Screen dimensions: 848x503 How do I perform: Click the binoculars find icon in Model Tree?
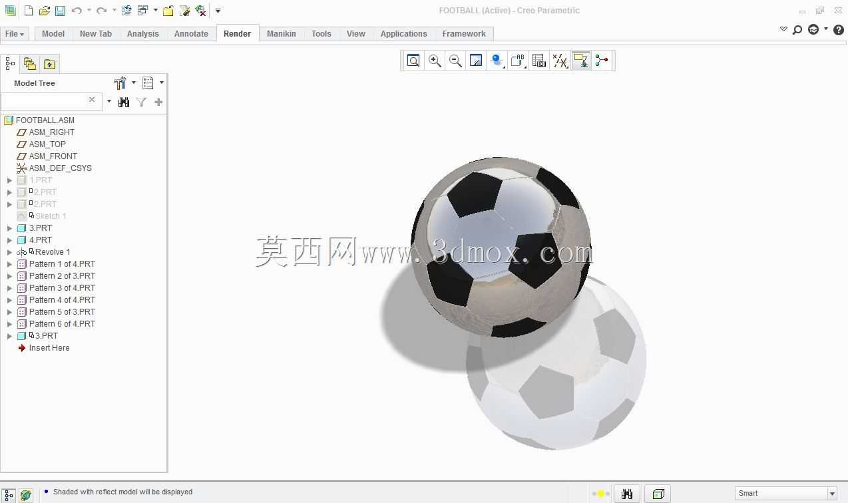tap(124, 102)
